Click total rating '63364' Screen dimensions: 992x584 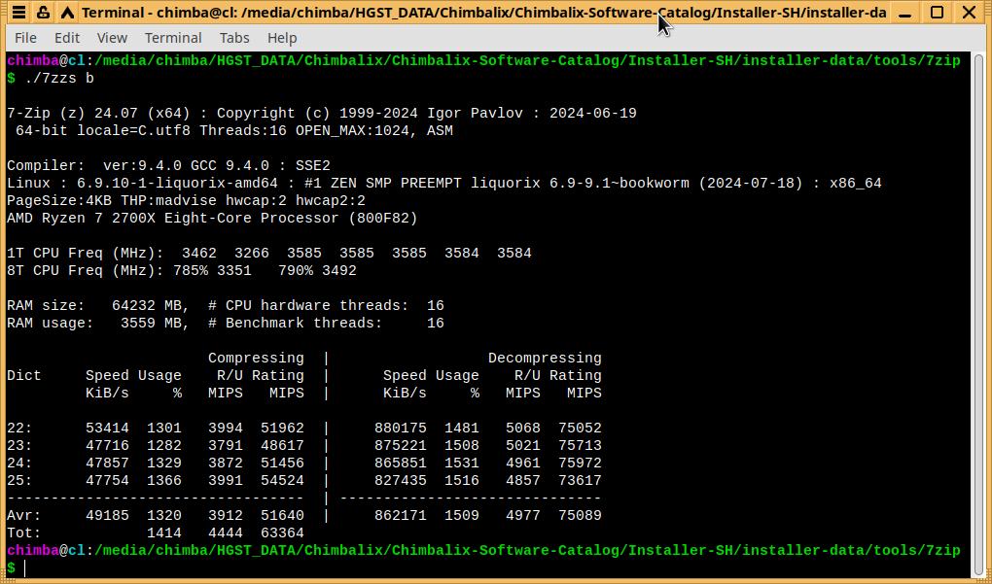pyautogui.click(x=282, y=532)
